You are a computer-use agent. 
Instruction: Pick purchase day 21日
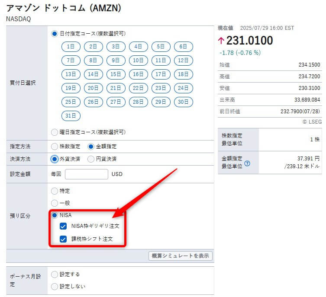(x=116, y=88)
